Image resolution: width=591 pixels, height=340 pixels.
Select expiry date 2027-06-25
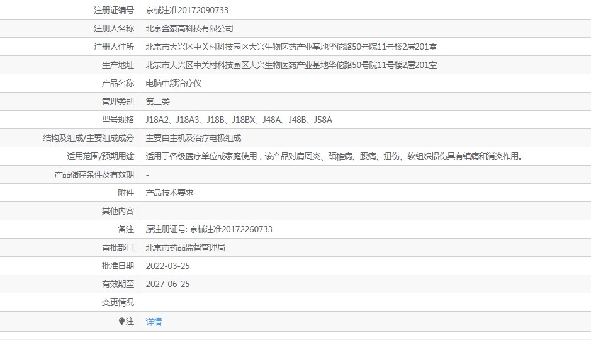click(167, 284)
